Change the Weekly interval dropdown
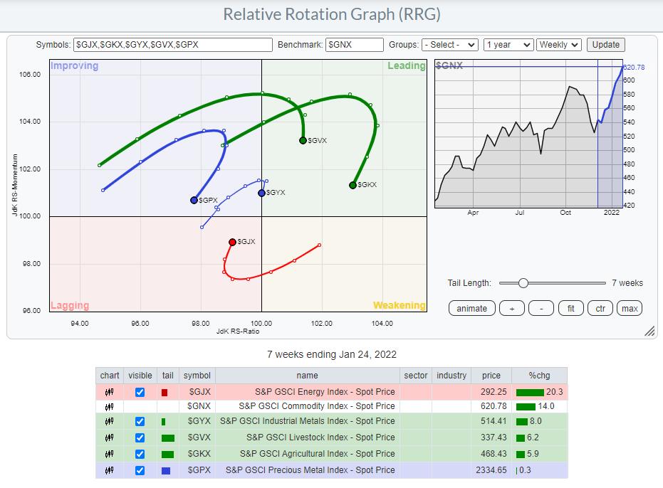 pyautogui.click(x=559, y=44)
